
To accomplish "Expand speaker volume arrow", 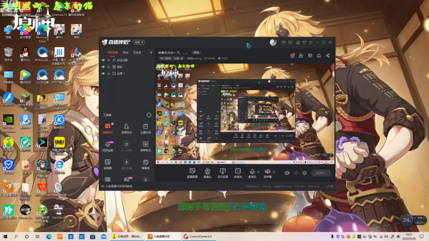I will pos(274,172).
